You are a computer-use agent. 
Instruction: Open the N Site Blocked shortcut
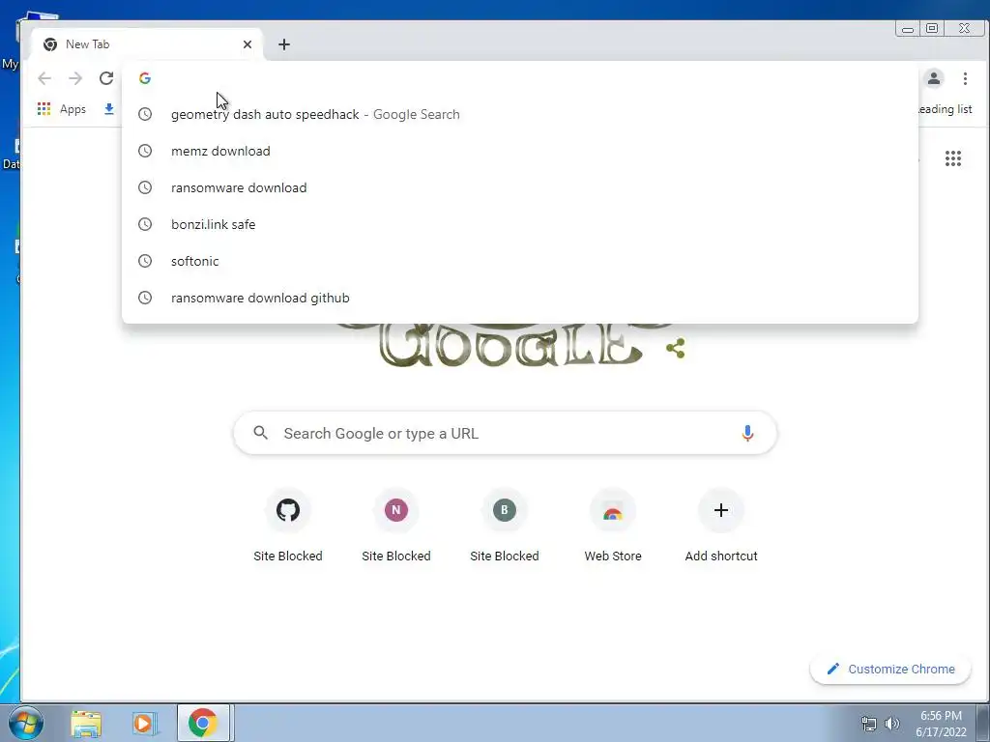[x=395, y=527]
